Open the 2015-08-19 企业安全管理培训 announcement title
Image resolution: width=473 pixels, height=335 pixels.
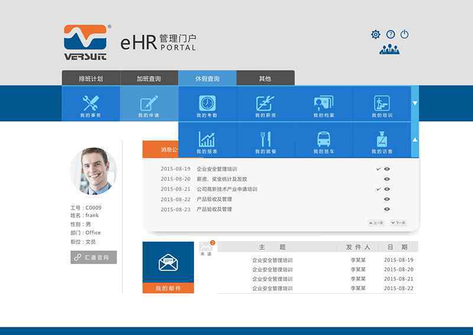[x=217, y=169]
